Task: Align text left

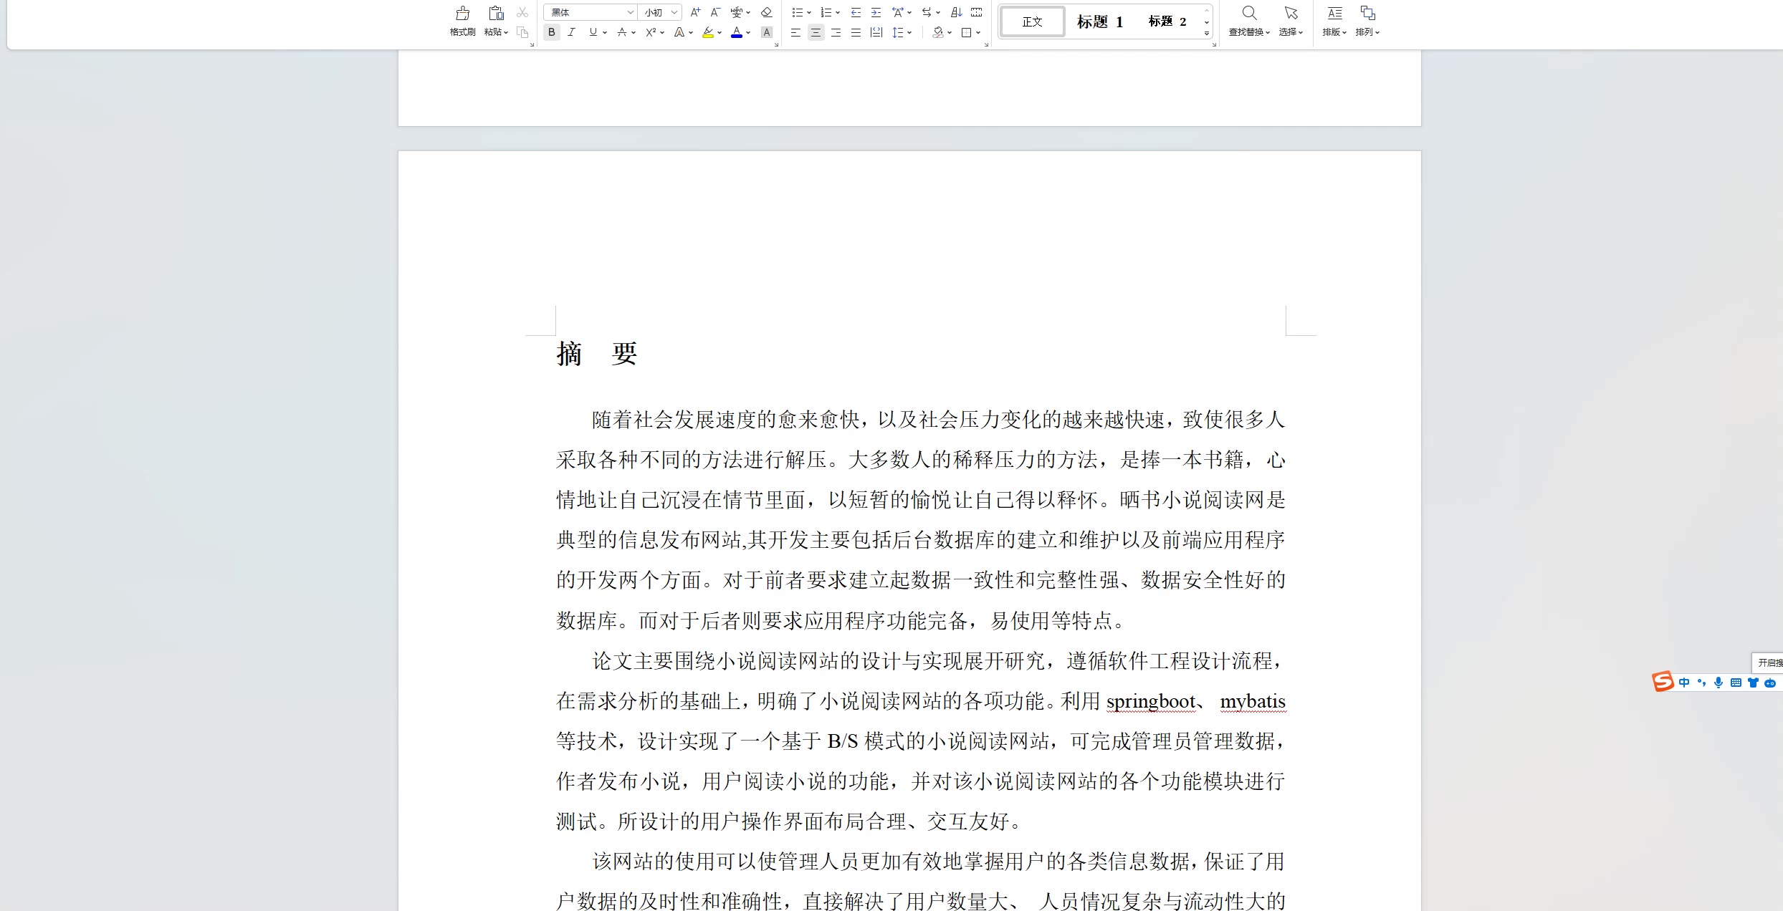Action: pyautogui.click(x=795, y=32)
